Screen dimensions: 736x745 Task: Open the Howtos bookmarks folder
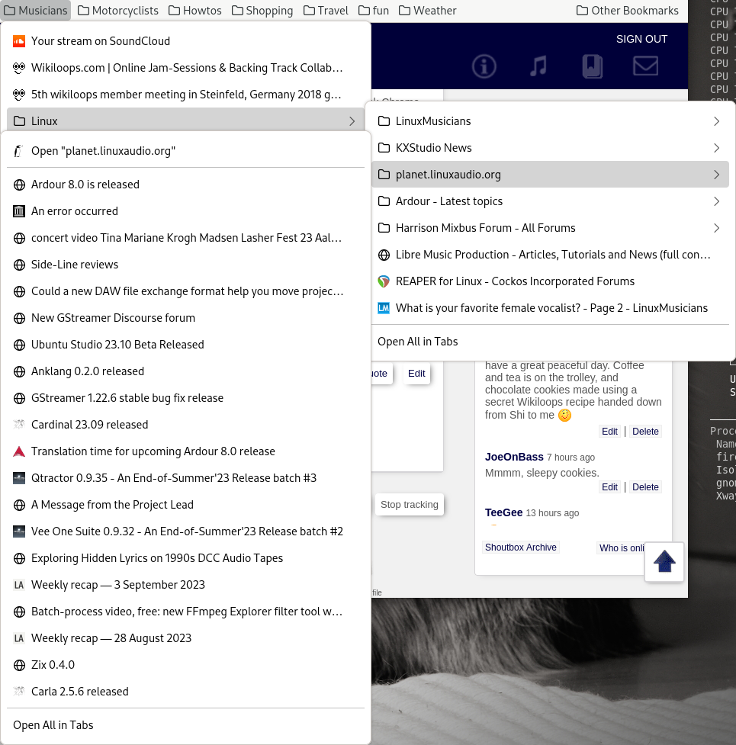[194, 11]
